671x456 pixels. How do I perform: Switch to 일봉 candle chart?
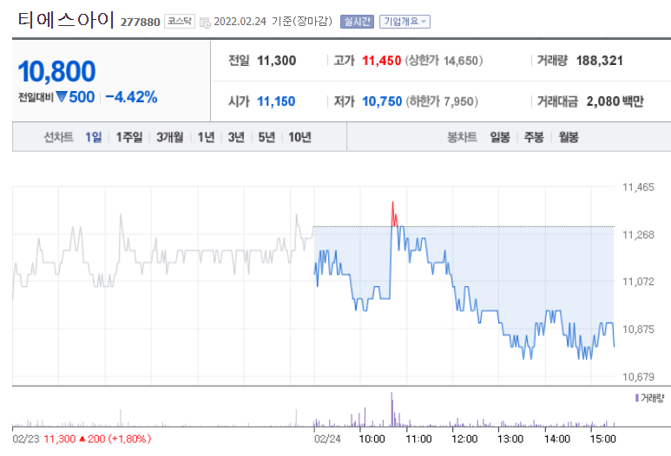coord(500,137)
